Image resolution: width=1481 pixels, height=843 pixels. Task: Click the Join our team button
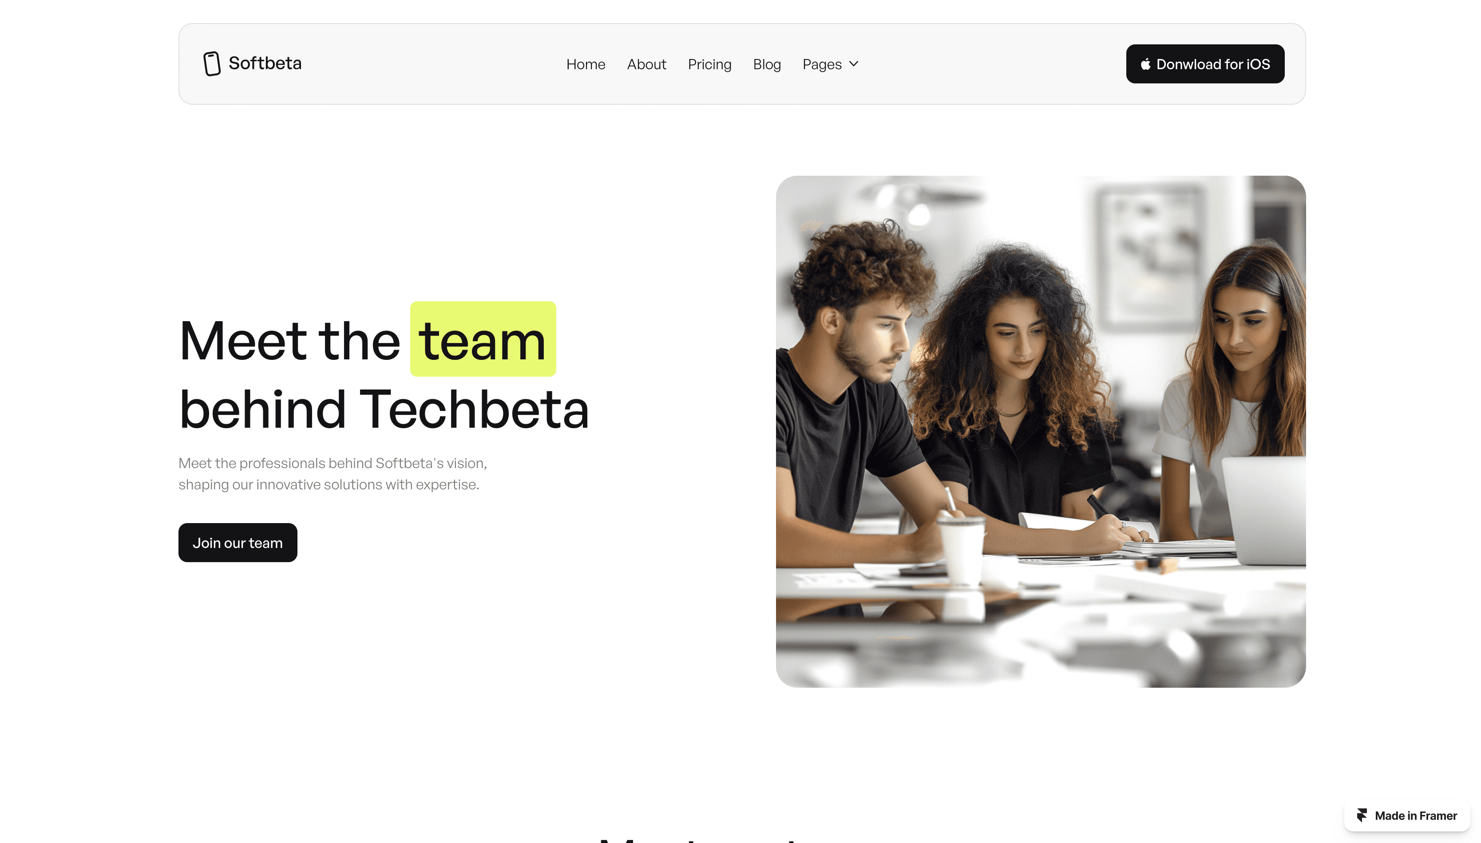click(x=238, y=543)
